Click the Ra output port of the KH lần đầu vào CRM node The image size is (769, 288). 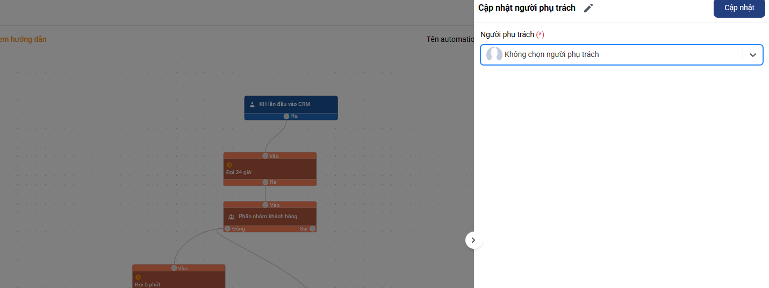(286, 116)
